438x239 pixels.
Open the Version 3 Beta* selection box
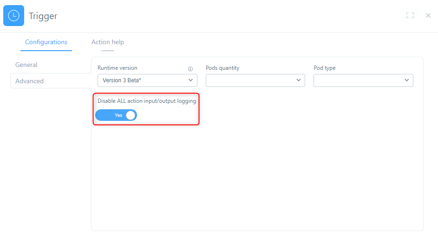tap(142, 80)
